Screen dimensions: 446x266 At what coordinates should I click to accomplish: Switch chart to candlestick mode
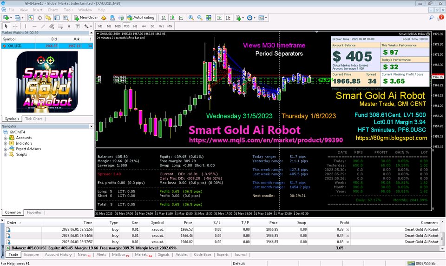tap(171, 18)
